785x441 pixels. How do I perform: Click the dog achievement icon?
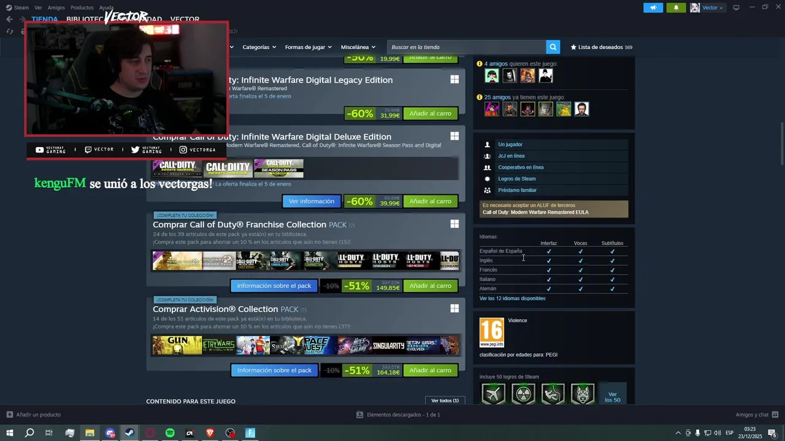583,394
